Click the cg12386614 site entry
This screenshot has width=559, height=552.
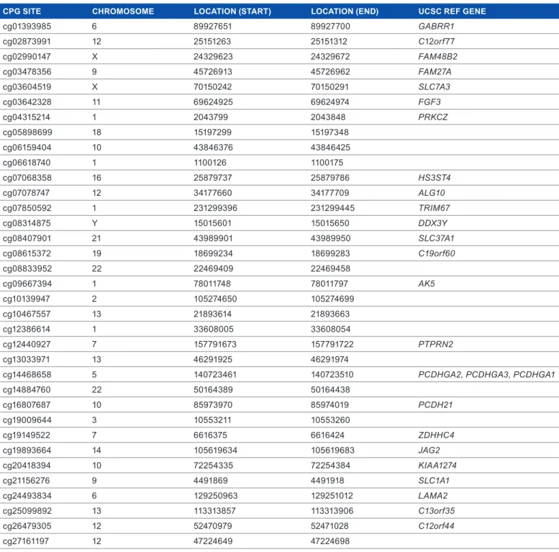[27, 329]
